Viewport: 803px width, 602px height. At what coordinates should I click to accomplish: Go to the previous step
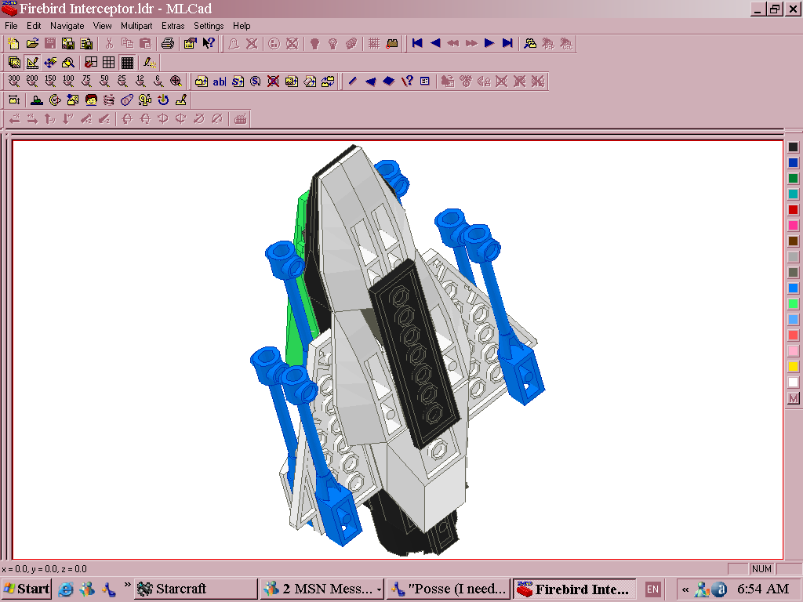point(435,44)
